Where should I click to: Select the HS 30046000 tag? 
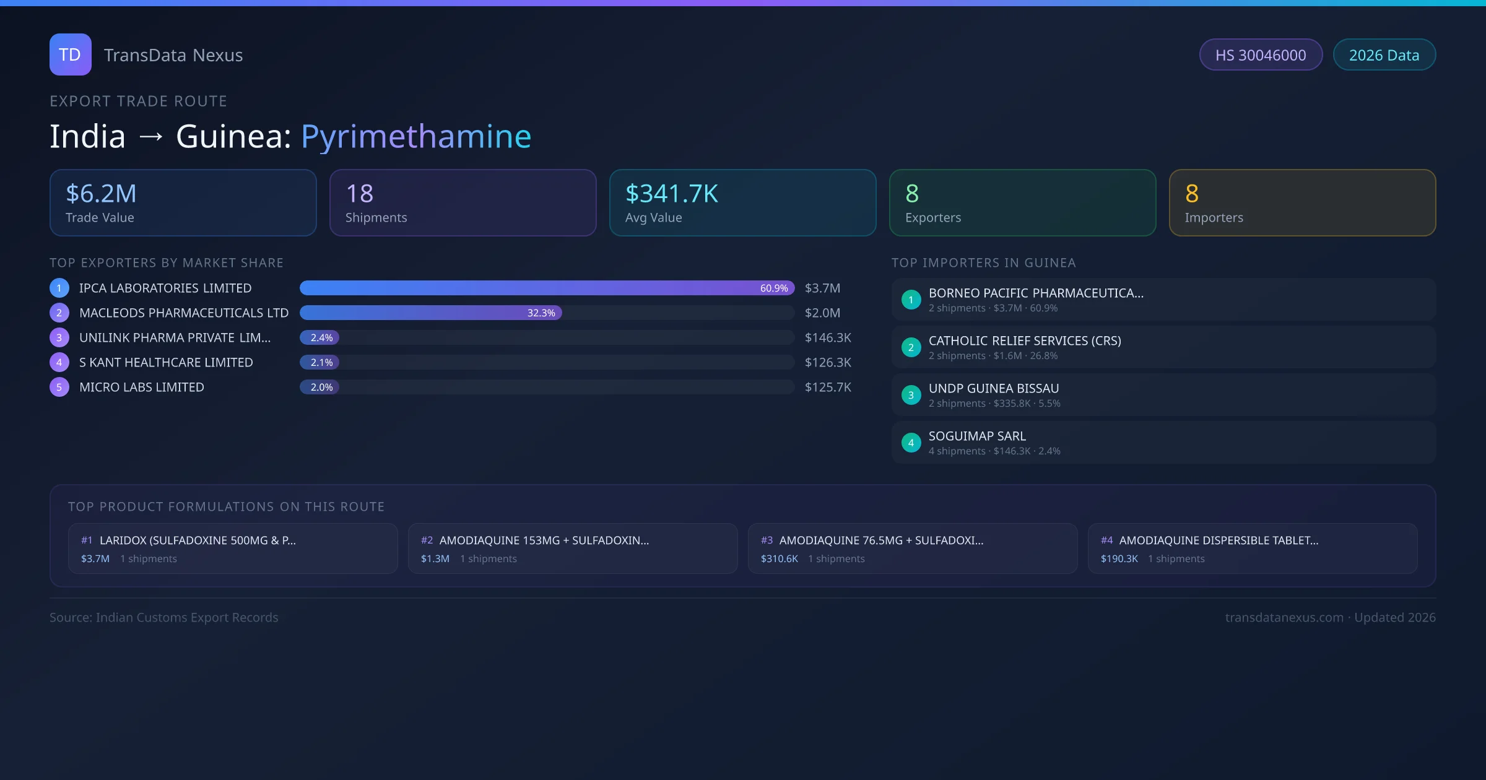tap(1260, 55)
